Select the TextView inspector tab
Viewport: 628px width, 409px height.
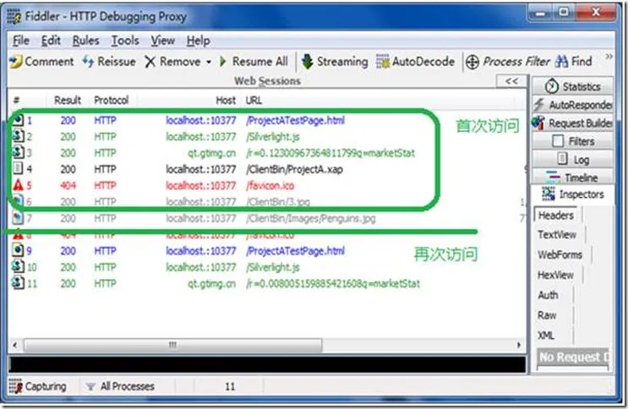(557, 234)
